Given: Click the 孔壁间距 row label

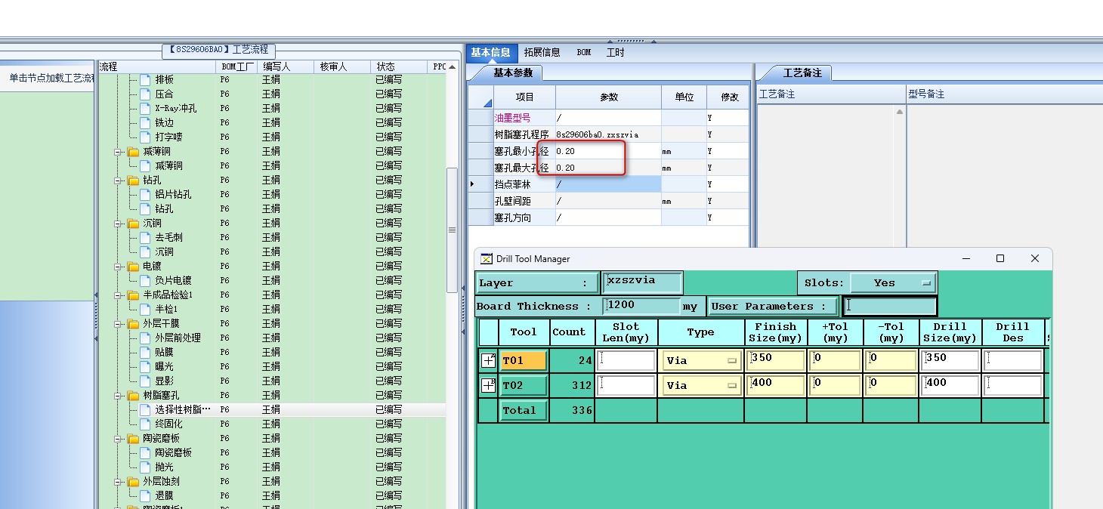Looking at the screenshot, I should 513,201.
